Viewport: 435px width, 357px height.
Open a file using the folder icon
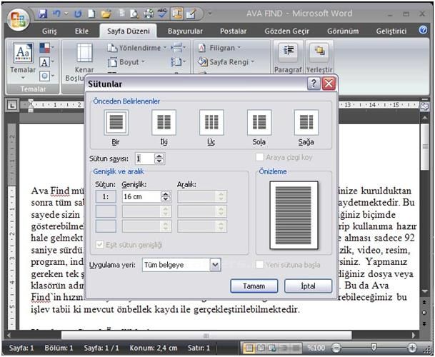106,14
